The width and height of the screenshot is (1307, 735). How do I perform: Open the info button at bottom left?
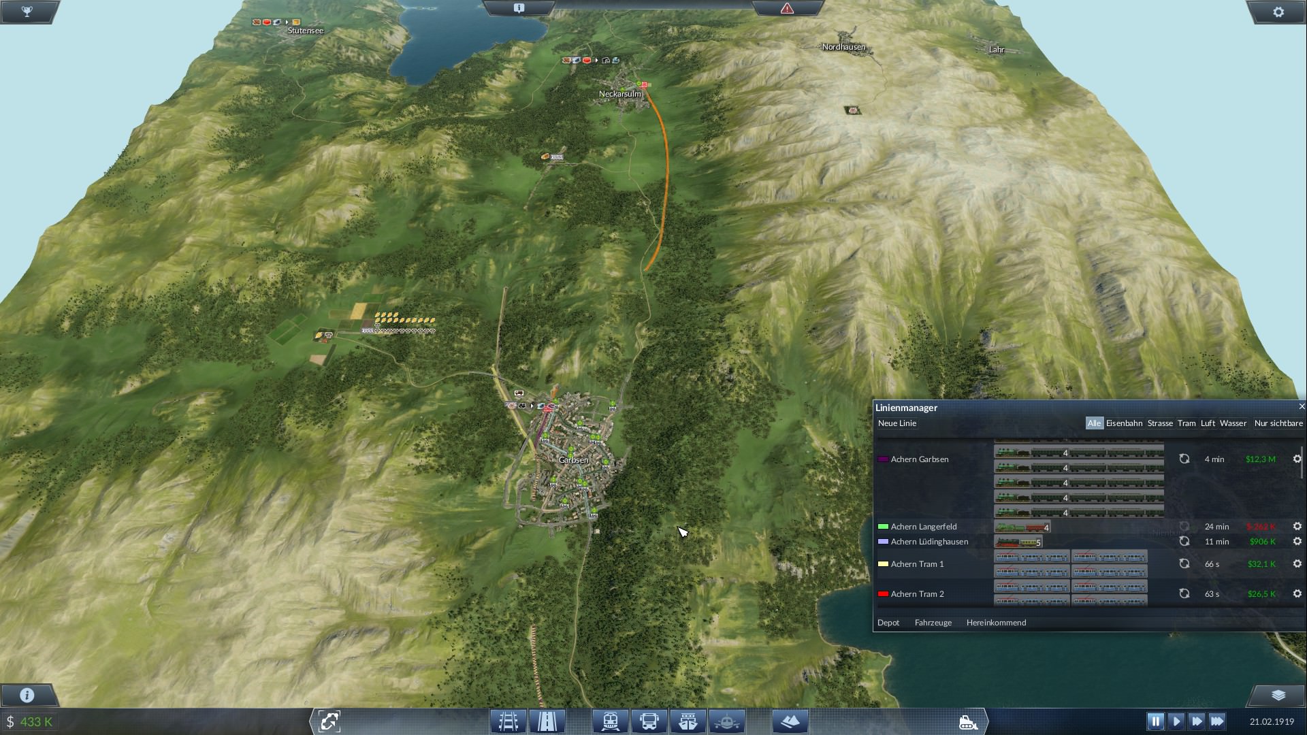27,695
